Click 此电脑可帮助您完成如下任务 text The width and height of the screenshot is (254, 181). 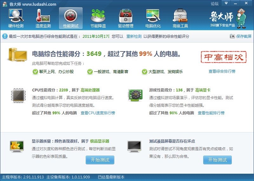(58, 64)
